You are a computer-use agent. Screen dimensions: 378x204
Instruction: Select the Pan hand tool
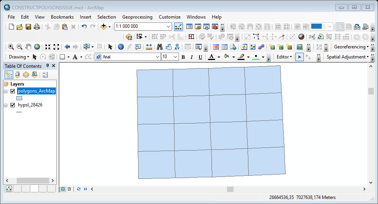(28, 47)
